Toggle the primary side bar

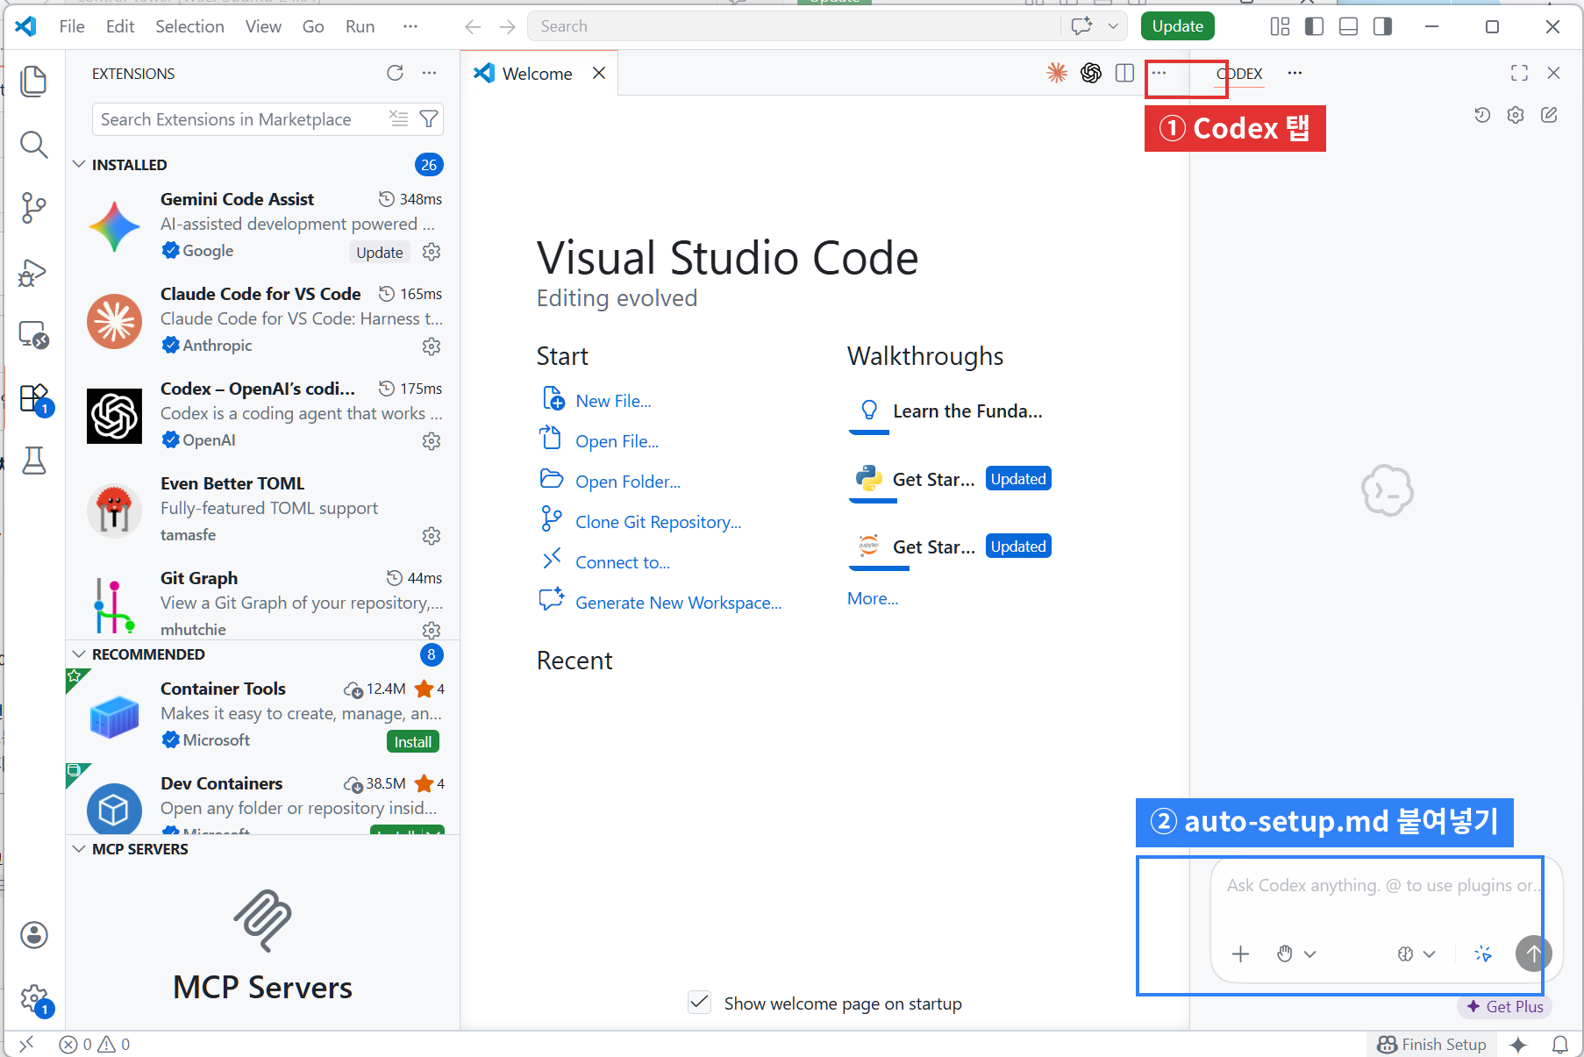(x=1314, y=26)
